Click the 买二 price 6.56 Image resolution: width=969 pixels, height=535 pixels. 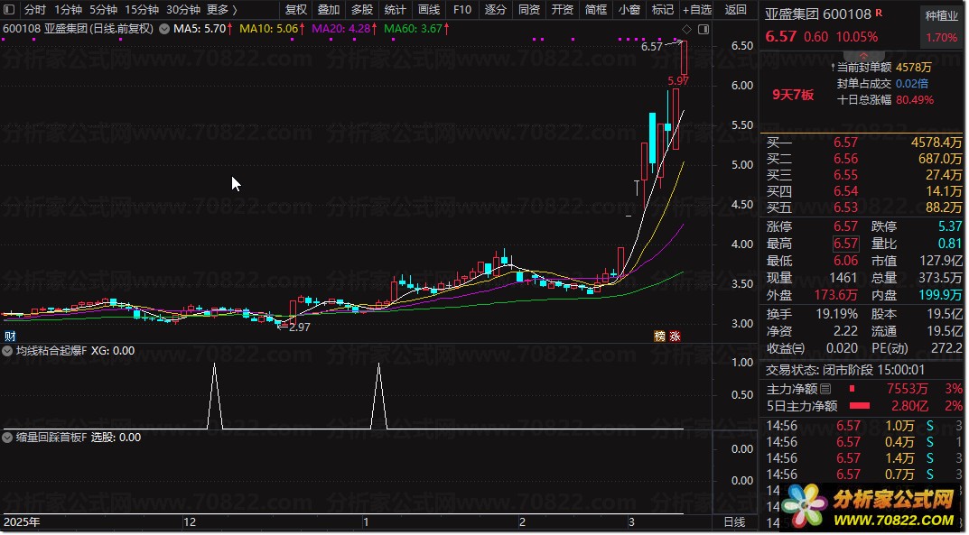pyautogui.click(x=845, y=159)
